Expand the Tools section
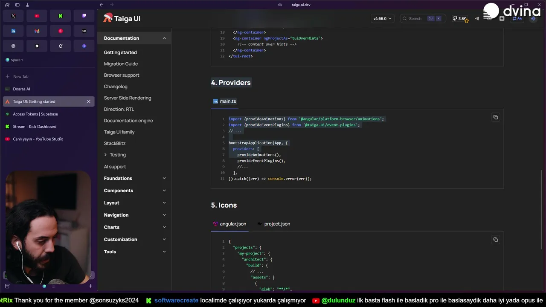The width and height of the screenshot is (546, 307). click(134, 252)
